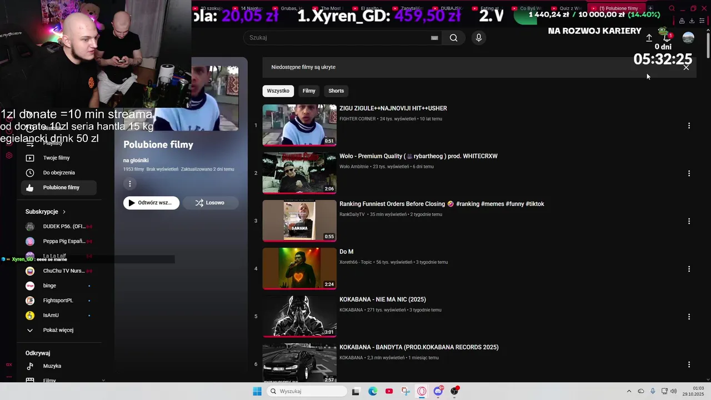Open FightsportPL channel subscription
This screenshot has height=400, width=711.
pyautogui.click(x=58, y=301)
